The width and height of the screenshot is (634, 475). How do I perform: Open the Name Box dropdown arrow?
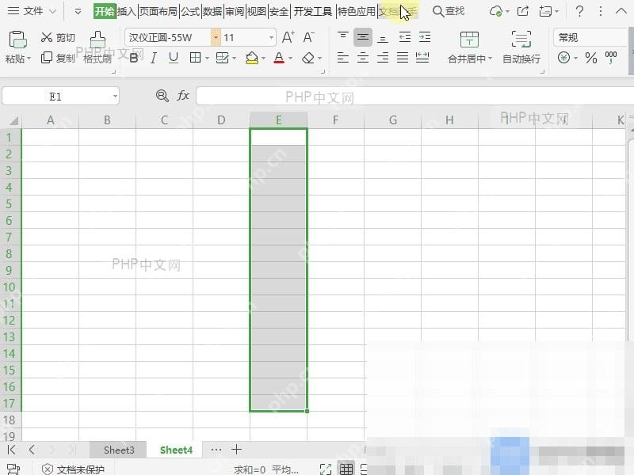(x=115, y=96)
